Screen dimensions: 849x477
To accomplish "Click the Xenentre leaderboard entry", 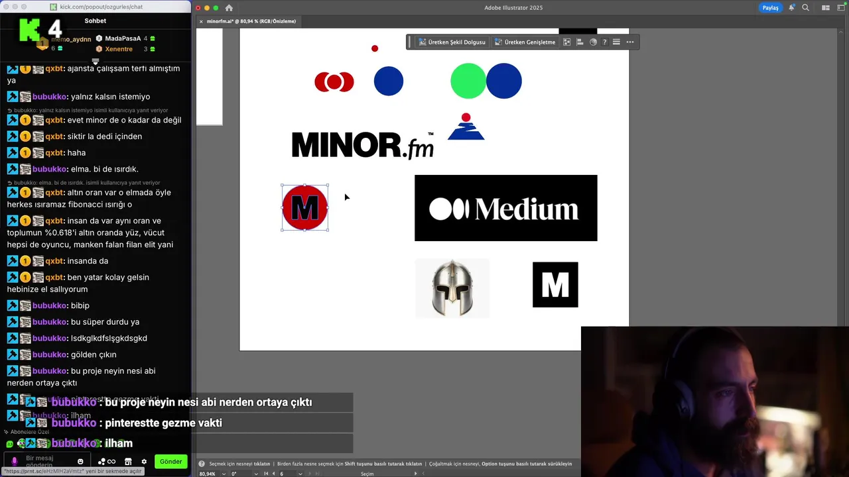I will [125, 49].
